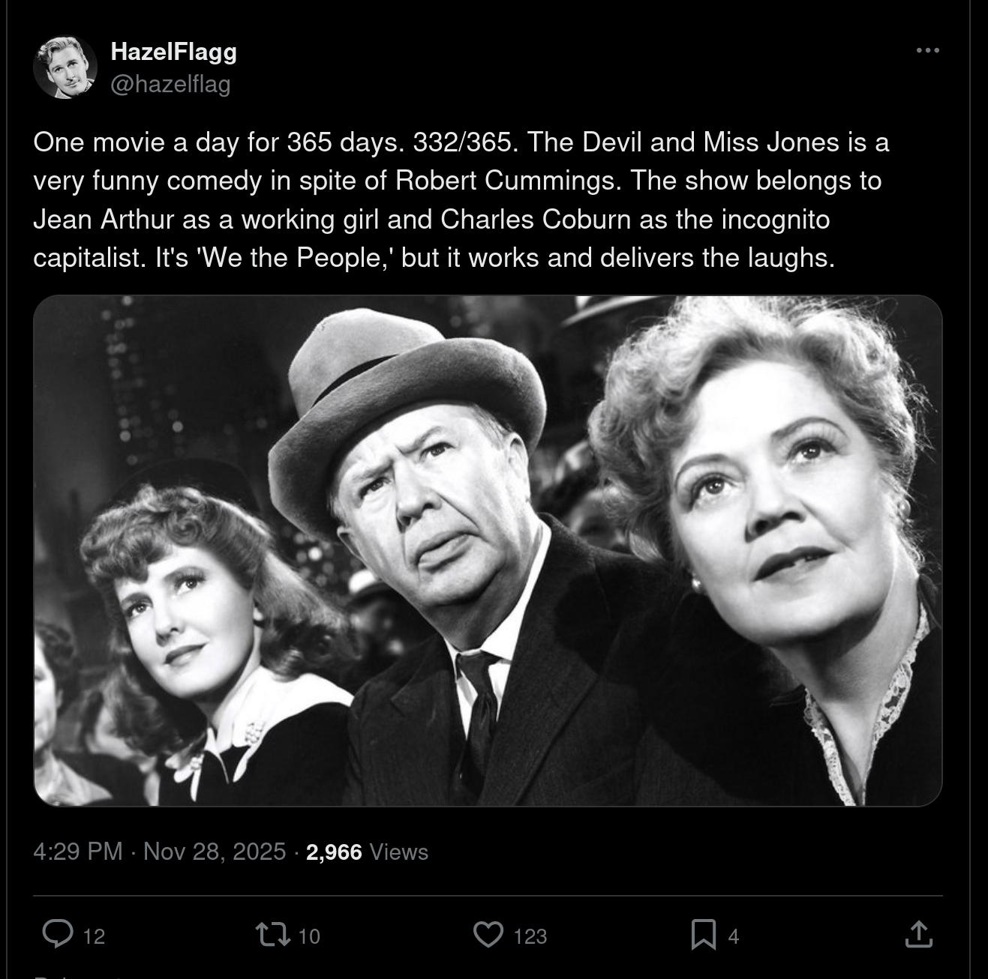Click the man's felt hat in the photo
The width and height of the screenshot is (988, 979).
tap(409, 397)
